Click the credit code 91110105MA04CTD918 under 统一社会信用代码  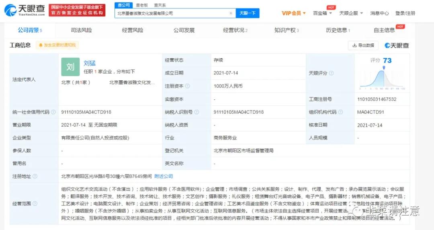pos(86,112)
